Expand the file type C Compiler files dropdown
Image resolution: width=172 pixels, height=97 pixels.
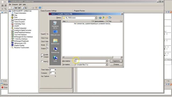106,65
